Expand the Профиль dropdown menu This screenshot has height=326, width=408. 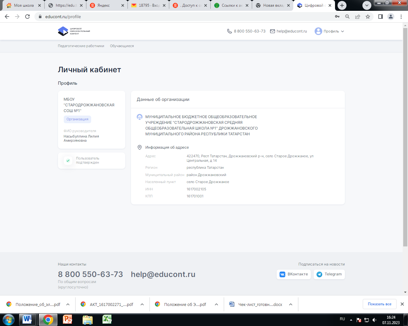click(x=330, y=31)
